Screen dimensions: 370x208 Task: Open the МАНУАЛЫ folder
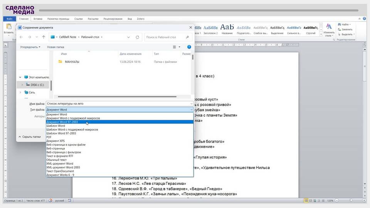(x=72, y=62)
